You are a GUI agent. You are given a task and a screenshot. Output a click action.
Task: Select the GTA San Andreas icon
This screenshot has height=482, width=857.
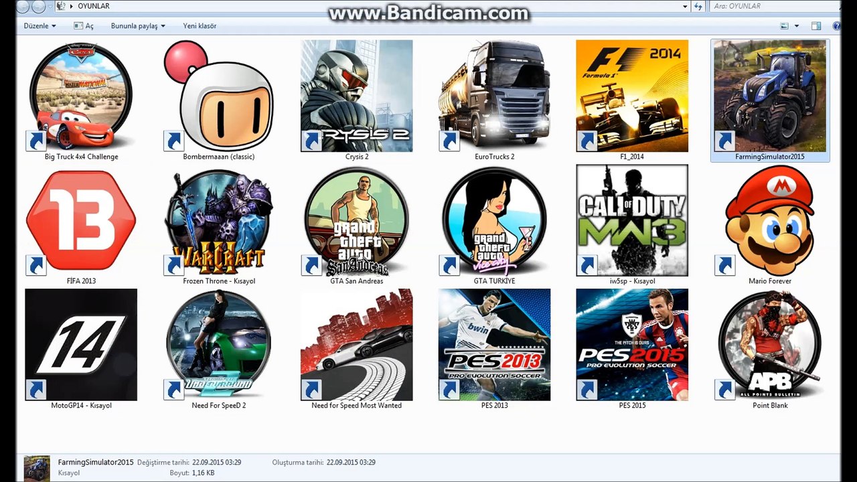point(357,220)
